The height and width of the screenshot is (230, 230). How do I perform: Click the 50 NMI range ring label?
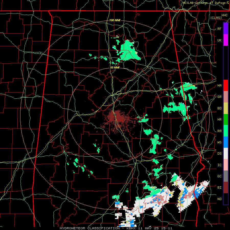115,67
